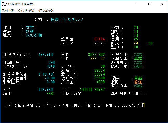This screenshot has width=168, height=123.
Task: Click the character name 日焼けしたチルノ
Action: (67, 20)
